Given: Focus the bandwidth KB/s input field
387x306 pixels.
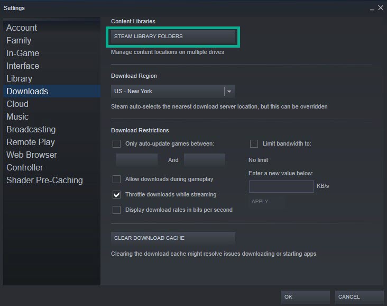Looking at the screenshot, I should (x=281, y=186).
